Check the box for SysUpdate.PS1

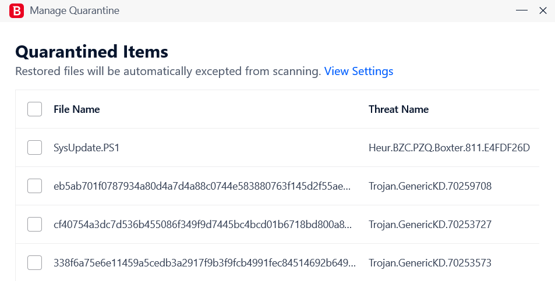point(35,147)
